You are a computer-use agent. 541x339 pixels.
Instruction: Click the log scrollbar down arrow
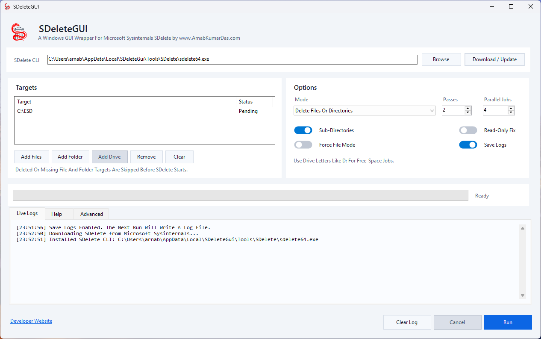pyautogui.click(x=522, y=295)
